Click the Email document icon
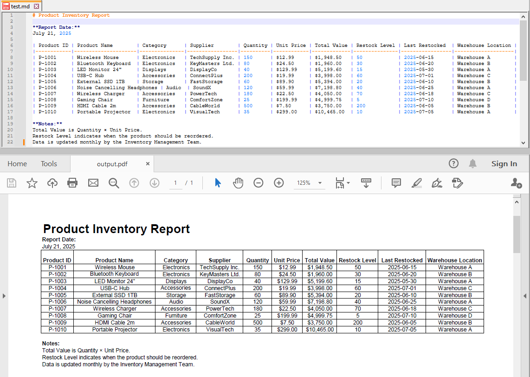The width and height of the screenshot is (530, 377). tap(93, 182)
